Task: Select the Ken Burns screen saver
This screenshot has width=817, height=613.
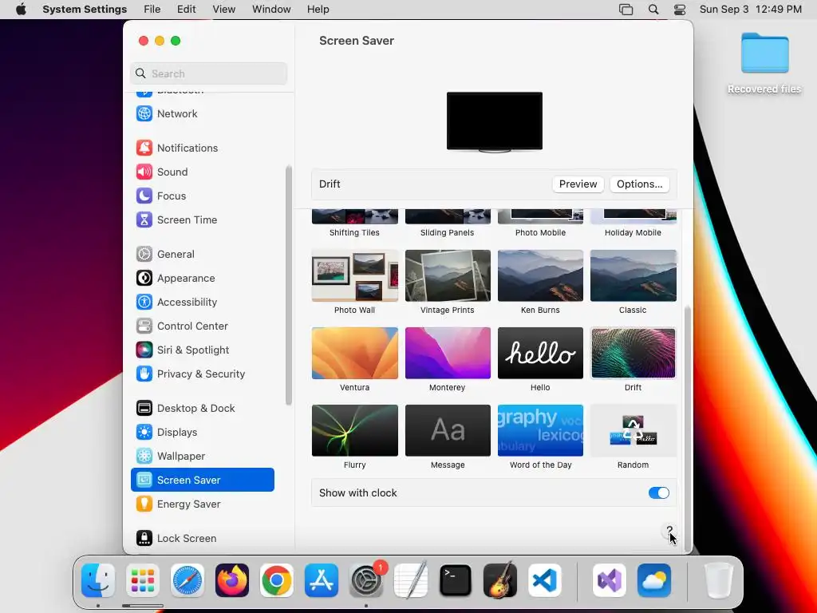Action: [x=540, y=275]
